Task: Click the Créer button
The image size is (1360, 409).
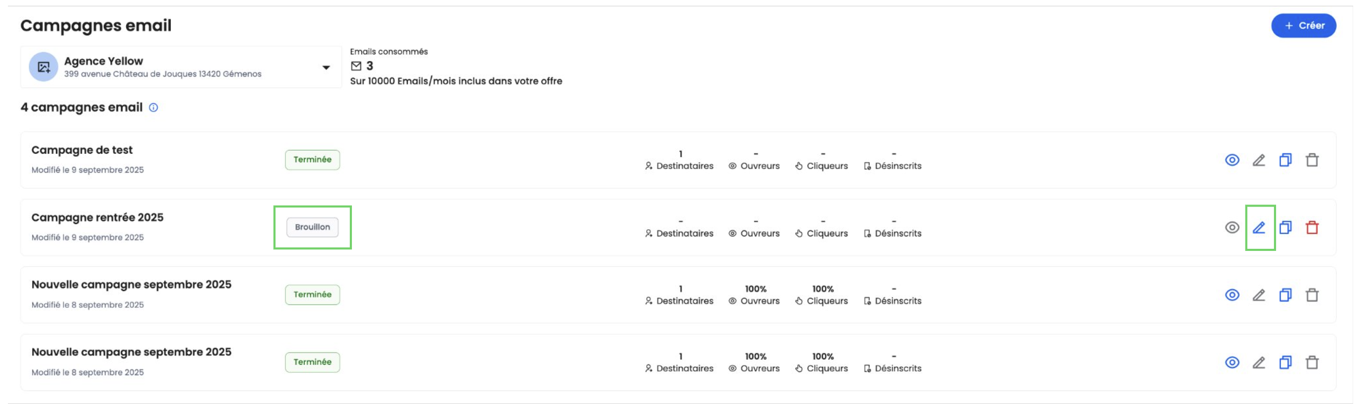Action: pyautogui.click(x=1303, y=25)
